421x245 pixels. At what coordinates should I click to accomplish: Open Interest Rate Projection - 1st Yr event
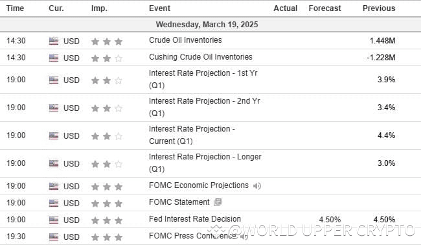203,79
